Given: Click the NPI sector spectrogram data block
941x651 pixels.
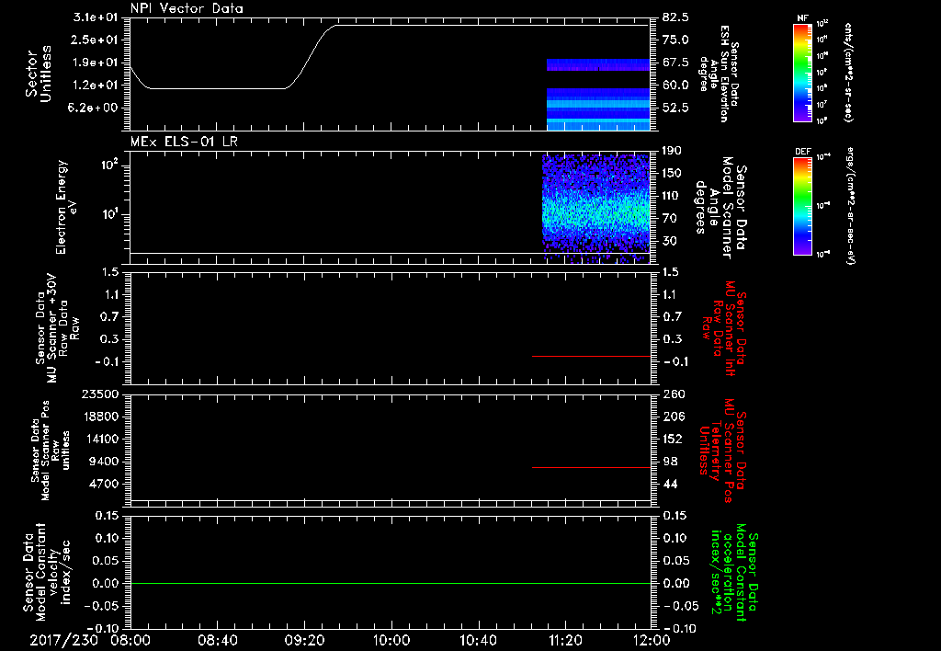Looking at the screenshot, I should tap(598, 95).
